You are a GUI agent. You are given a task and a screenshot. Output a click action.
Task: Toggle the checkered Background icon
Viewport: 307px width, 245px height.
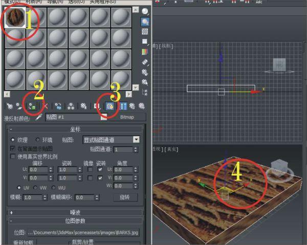145,31
